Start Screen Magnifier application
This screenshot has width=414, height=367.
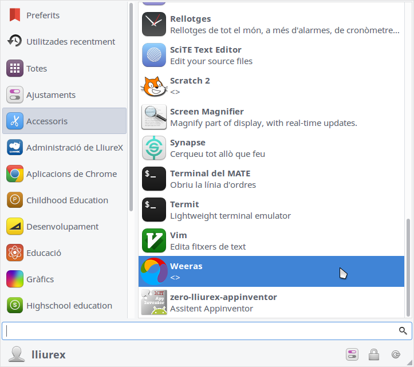(154, 117)
